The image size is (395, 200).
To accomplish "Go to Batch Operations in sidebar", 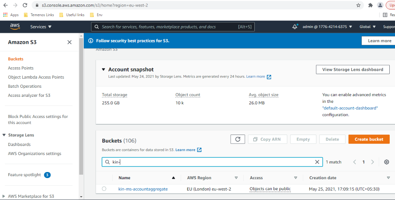I will (25, 86).
